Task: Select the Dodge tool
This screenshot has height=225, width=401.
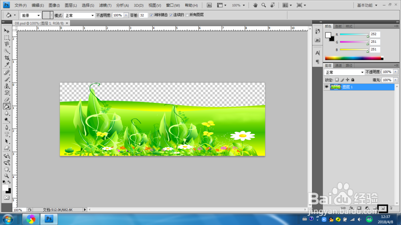Action: click(7, 120)
